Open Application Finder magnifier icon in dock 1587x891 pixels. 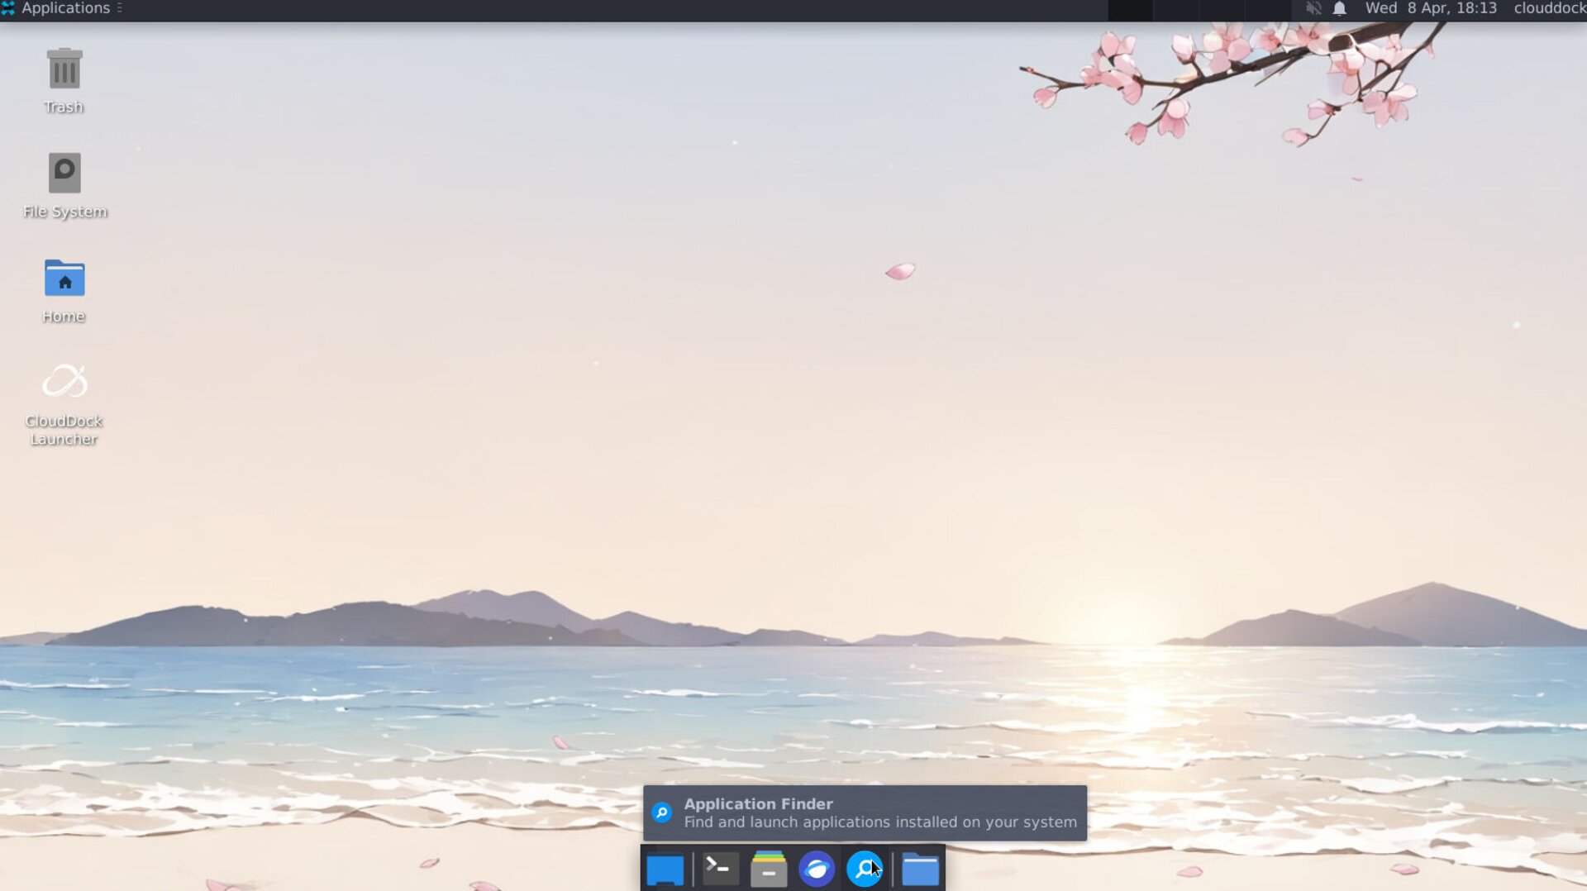tap(864, 870)
